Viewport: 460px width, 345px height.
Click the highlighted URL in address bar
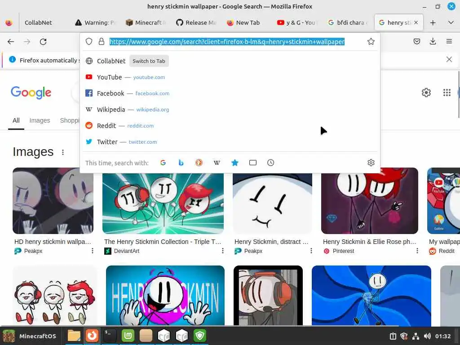[227, 42]
